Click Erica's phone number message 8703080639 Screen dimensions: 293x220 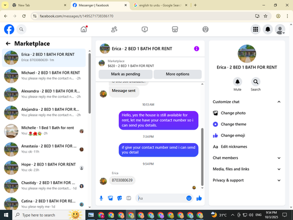122,180
